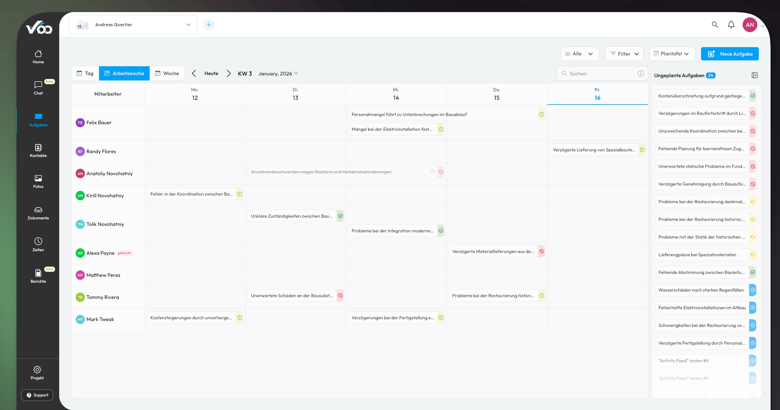Toggle status icon of Unklare Zuständigkeiten task
The width and height of the screenshot is (780, 410).
(x=340, y=216)
